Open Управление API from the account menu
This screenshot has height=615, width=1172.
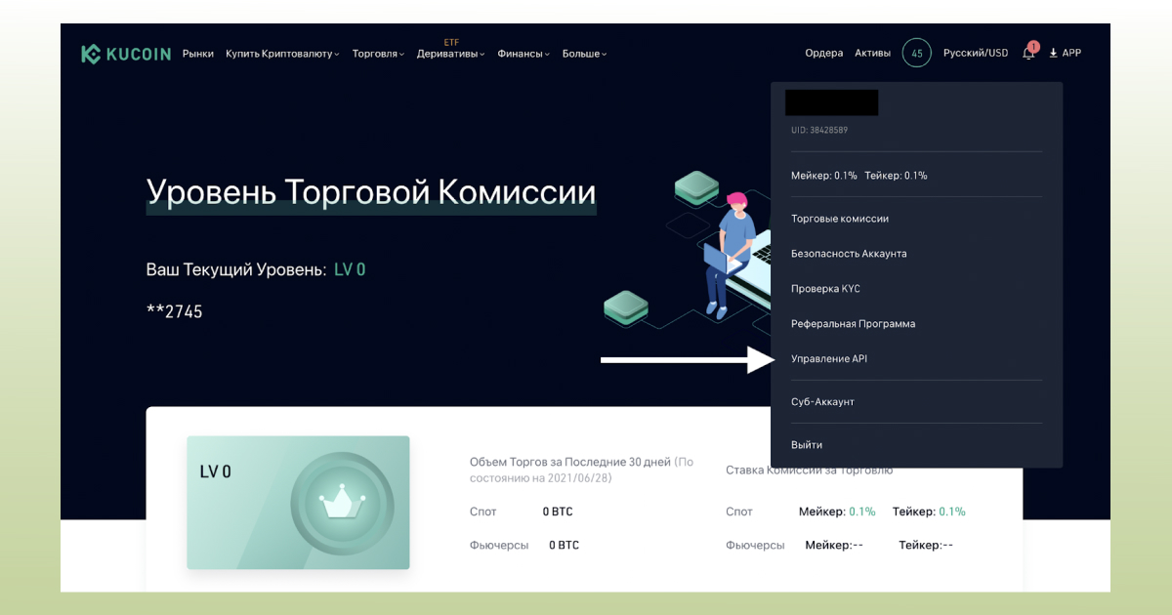click(828, 358)
